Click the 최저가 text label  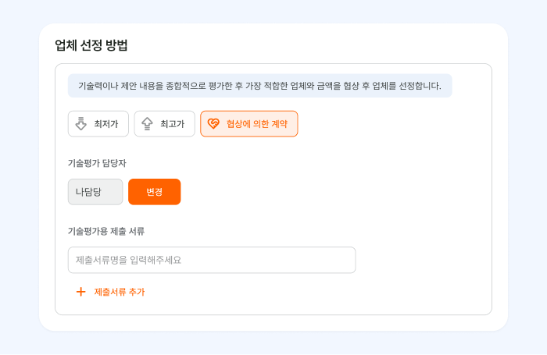point(106,124)
